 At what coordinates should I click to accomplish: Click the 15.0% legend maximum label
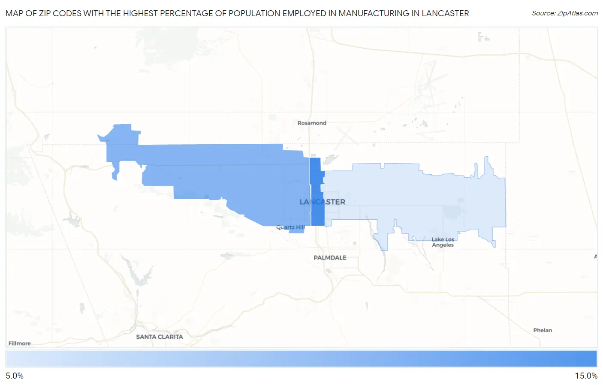coord(586,376)
